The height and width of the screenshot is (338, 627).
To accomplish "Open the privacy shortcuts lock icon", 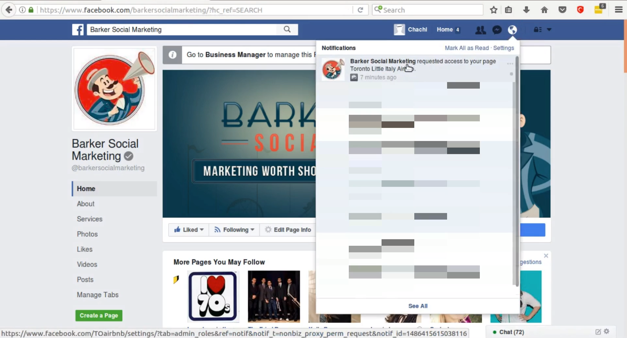I will click(x=538, y=30).
